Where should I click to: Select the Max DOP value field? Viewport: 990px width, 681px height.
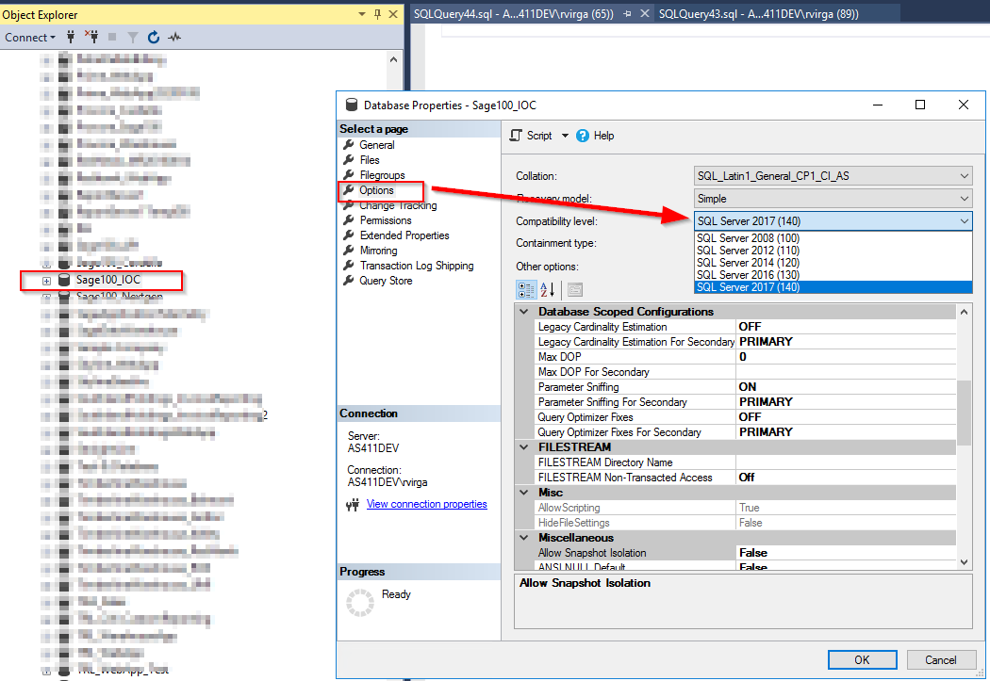click(846, 357)
